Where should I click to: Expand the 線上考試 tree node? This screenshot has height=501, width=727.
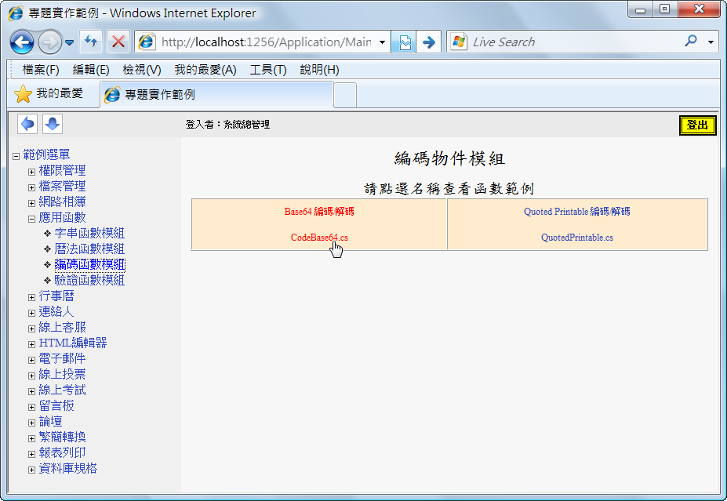pyautogui.click(x=31, y=391)
